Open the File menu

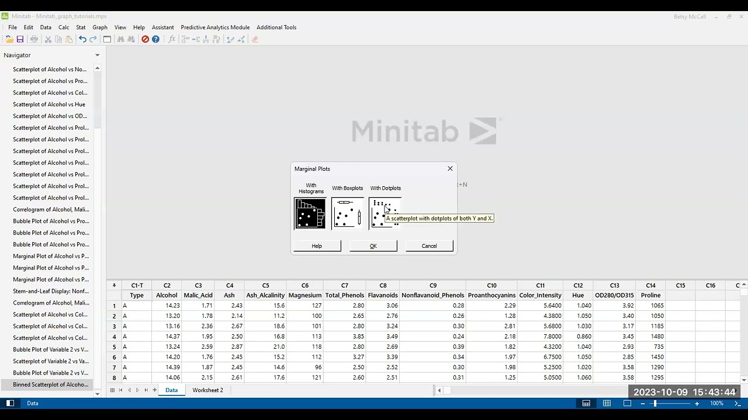click(12, 27)
